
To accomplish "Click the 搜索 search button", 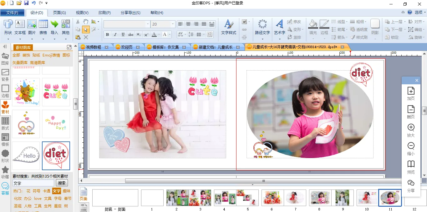I will [x=62, y=183].
